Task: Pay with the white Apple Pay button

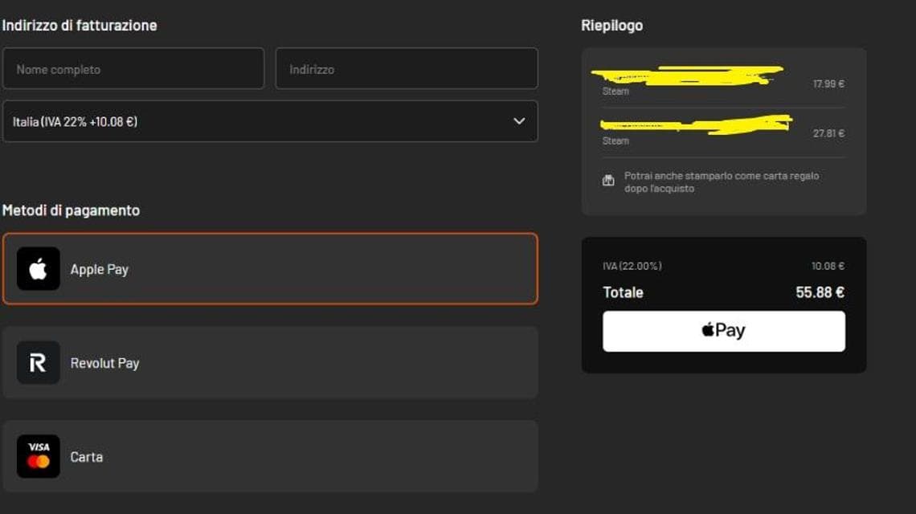Action: click(724, 331)
